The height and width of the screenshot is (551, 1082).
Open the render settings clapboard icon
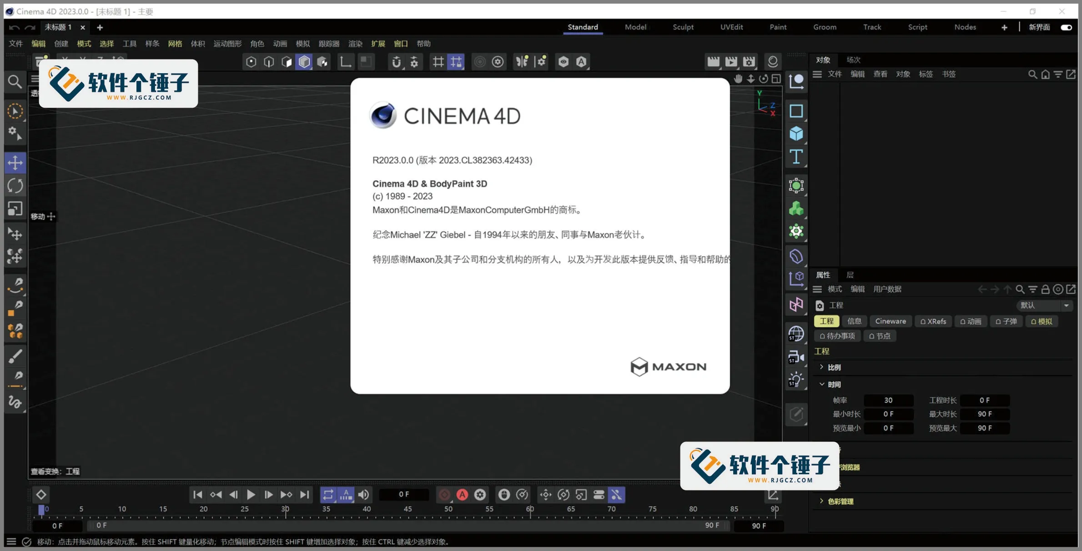click(x=749, y=61)
